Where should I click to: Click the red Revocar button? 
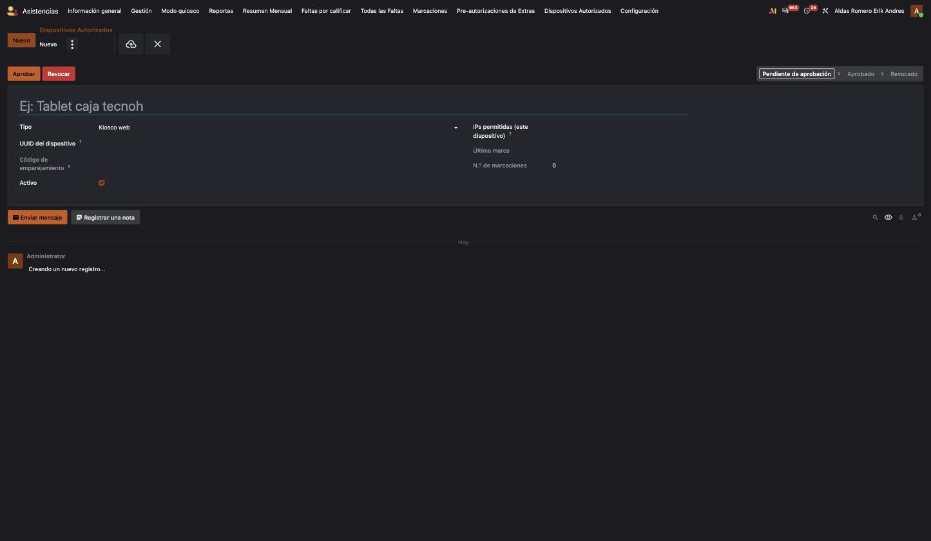[59, 74]
